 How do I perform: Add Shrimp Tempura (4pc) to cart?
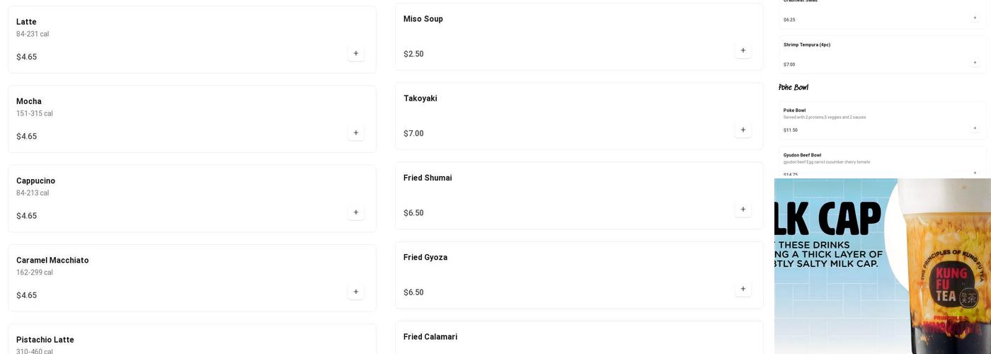point(975,63)
